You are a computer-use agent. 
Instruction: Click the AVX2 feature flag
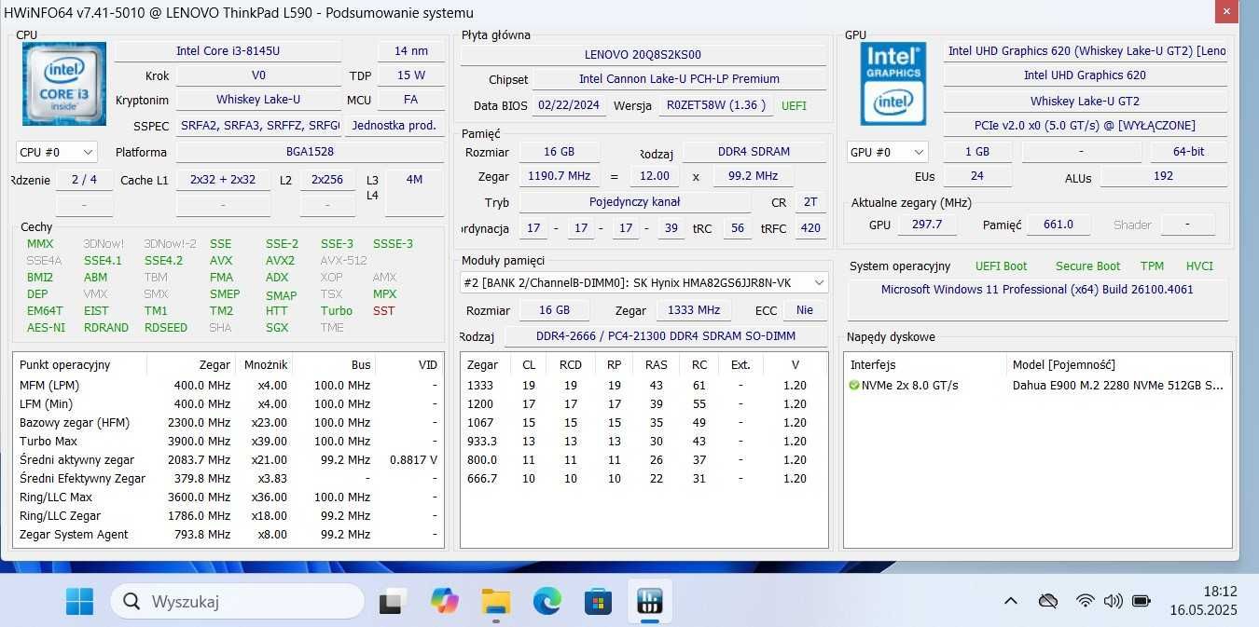click(x=280, y=261)
